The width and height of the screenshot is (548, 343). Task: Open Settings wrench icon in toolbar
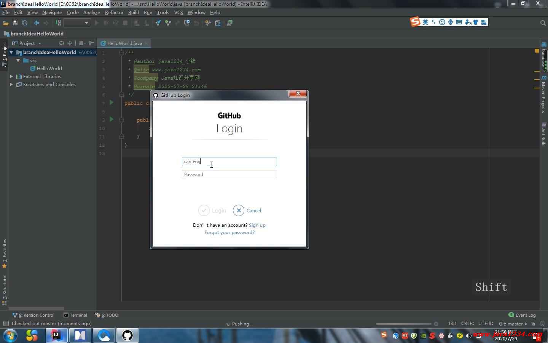(208, 23)
